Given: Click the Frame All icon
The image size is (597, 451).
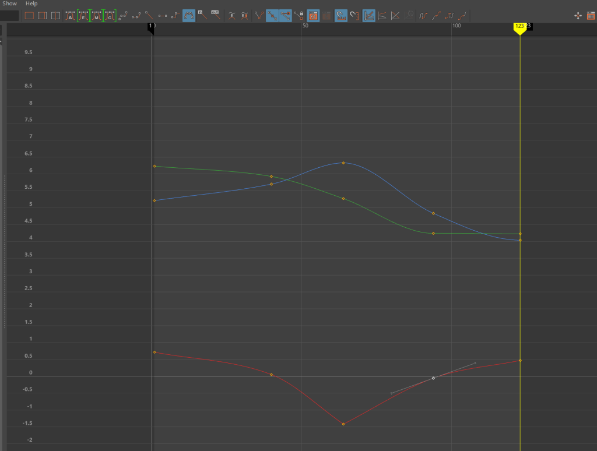Looking at the screenshot, I should [29, 16].
